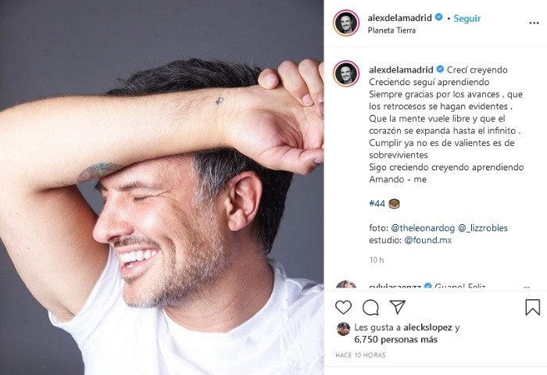Open the #44 hashtag
This screenshot has width=547, height=375.
[377, 203]
